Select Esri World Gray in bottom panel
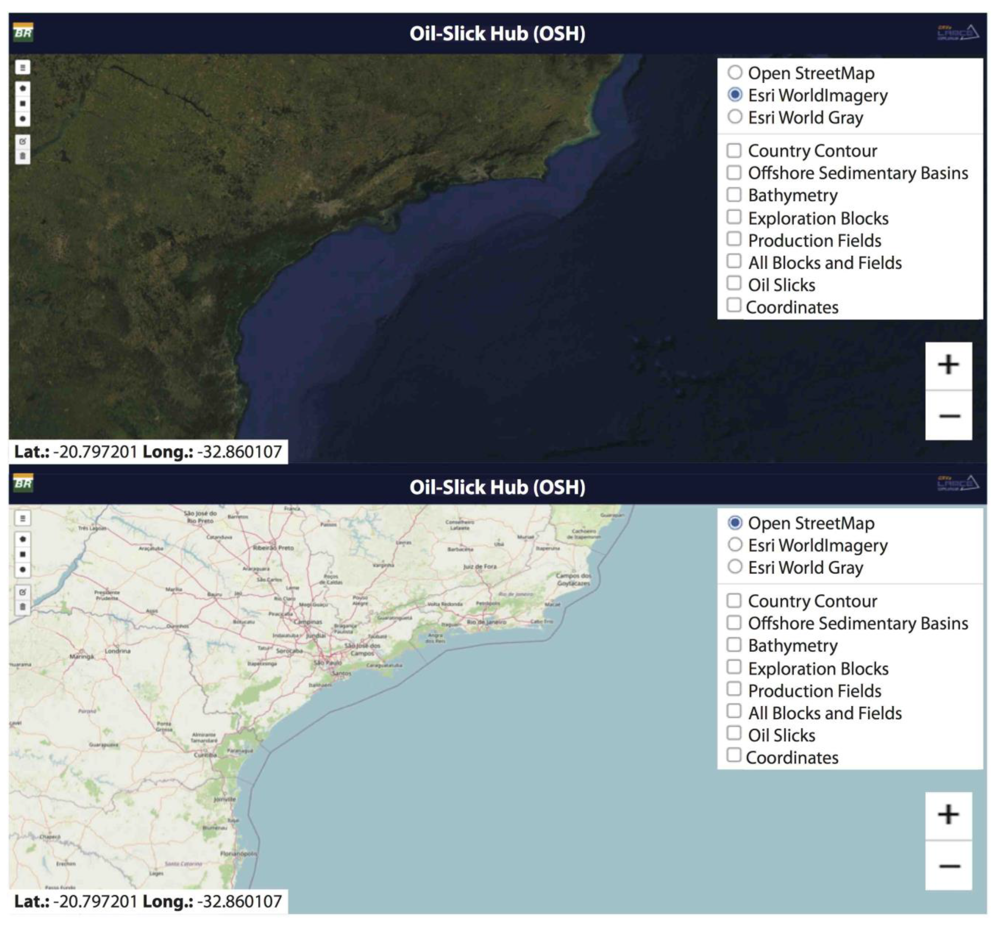The height and width of the screenshot is (926, 995). coord(734,567)
